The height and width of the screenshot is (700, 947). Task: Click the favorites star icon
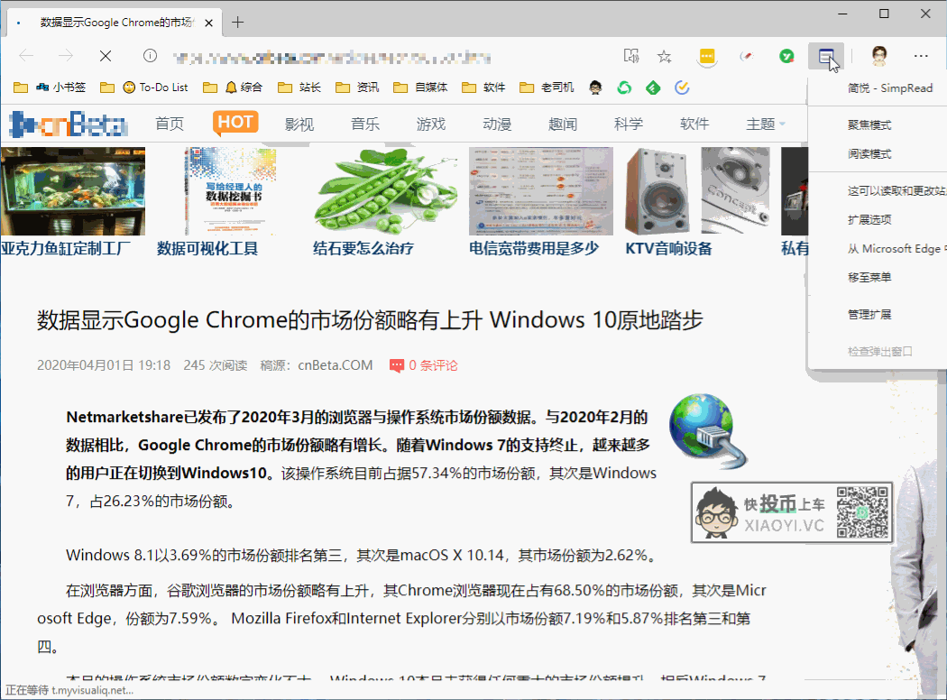(x=665, y=57)
